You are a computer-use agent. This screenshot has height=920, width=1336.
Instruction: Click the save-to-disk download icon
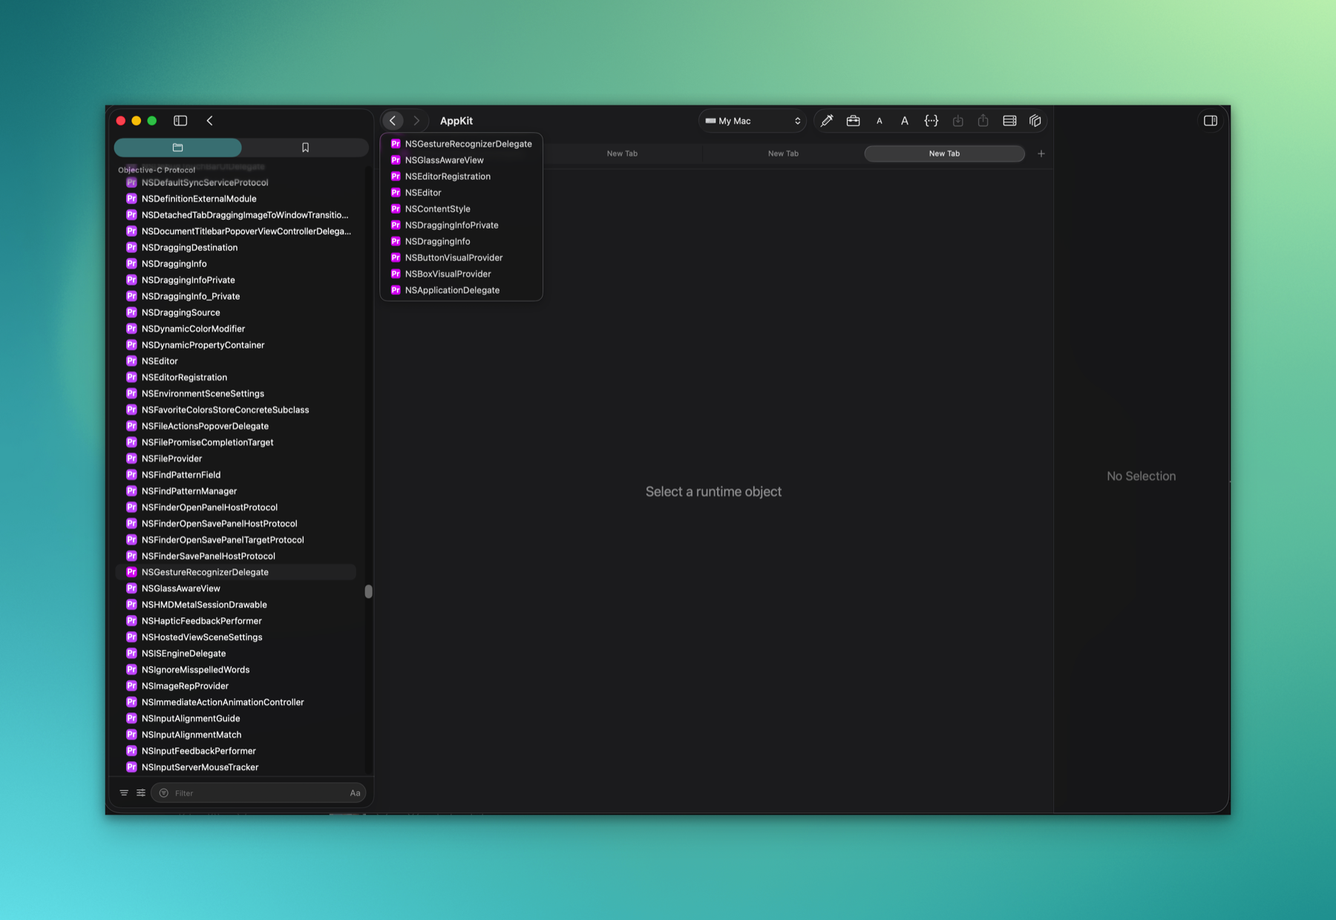[958, 121]
